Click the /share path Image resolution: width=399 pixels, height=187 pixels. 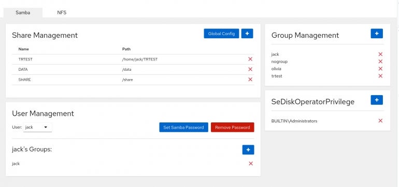point(127,80)
